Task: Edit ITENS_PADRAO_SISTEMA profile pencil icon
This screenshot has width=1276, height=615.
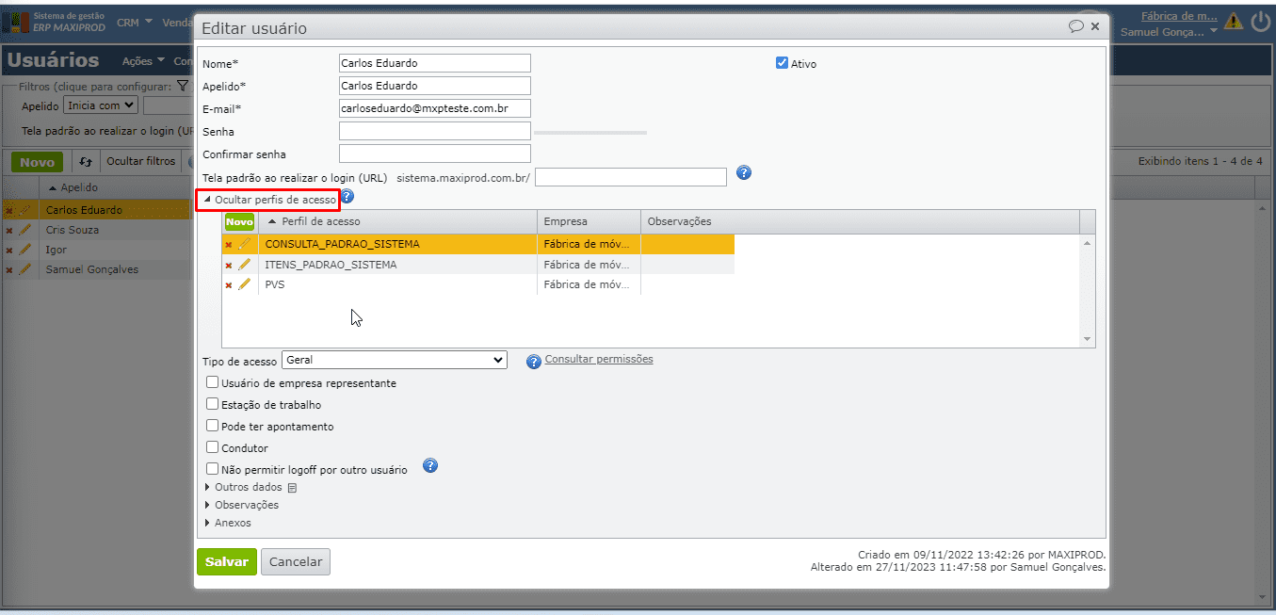Action: coord(245,265)
